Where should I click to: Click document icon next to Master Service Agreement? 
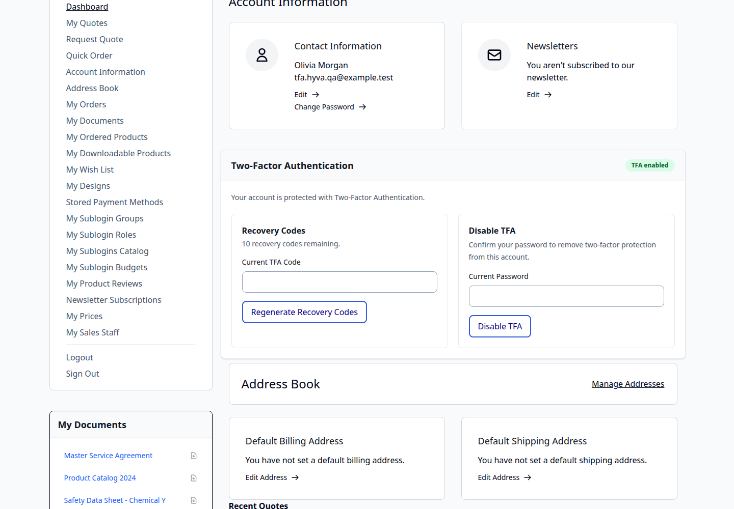[194, 456]
